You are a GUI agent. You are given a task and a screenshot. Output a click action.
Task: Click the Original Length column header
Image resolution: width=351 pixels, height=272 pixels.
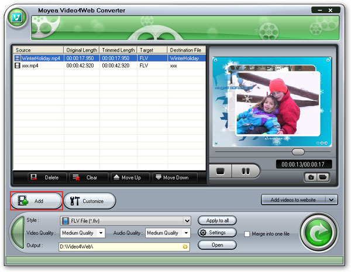pos(82,50)
